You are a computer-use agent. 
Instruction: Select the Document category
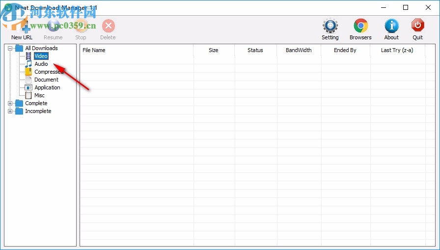[x=46, y=80]
